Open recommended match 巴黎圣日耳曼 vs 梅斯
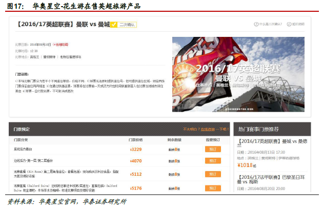 click(x=271, y=179)
